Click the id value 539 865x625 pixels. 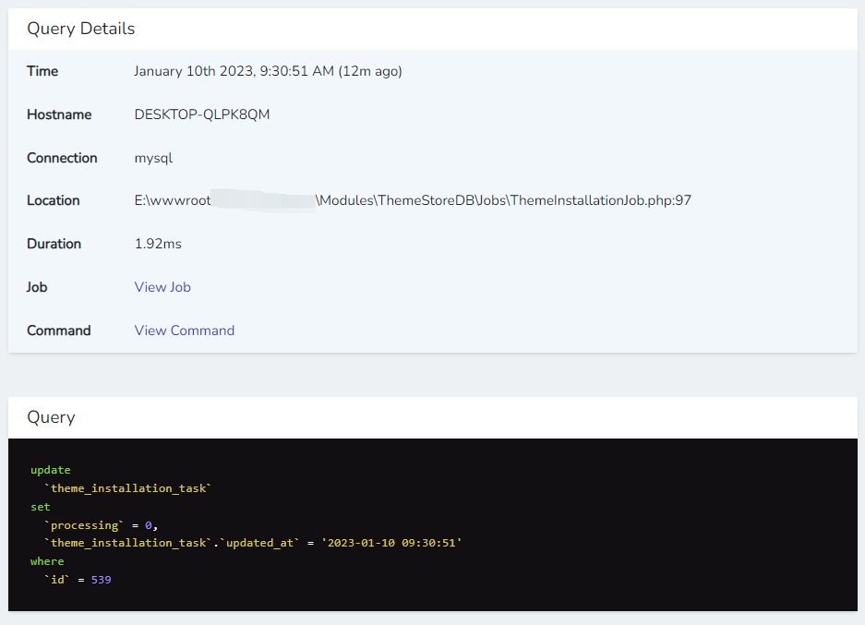(101, 580)
